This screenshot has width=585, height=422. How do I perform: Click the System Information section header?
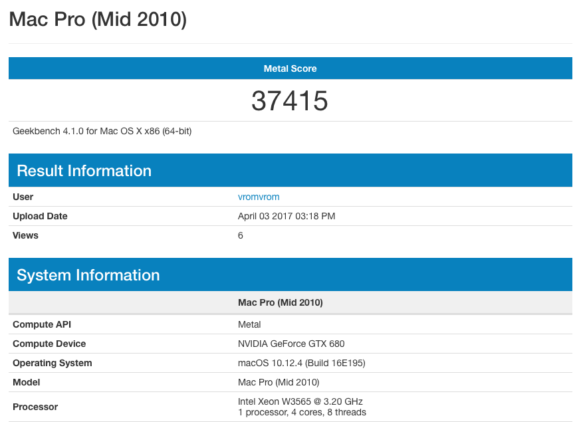291,274
